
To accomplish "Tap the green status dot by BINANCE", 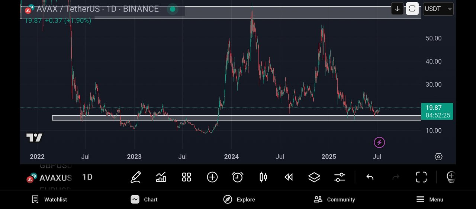I will click(x=172, y=9).
